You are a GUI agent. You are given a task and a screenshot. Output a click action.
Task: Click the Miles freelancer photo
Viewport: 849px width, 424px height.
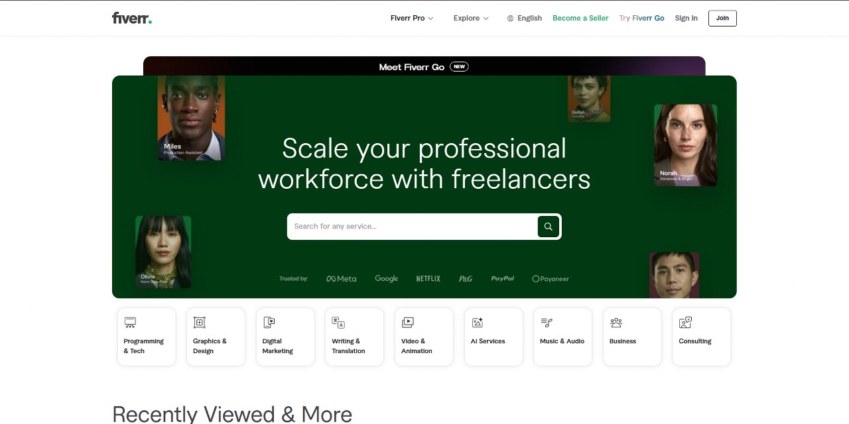click(x=191, y=118)
